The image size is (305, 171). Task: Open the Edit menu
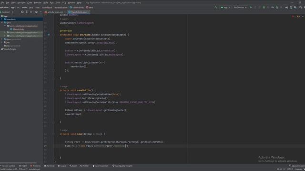point(8,3)
